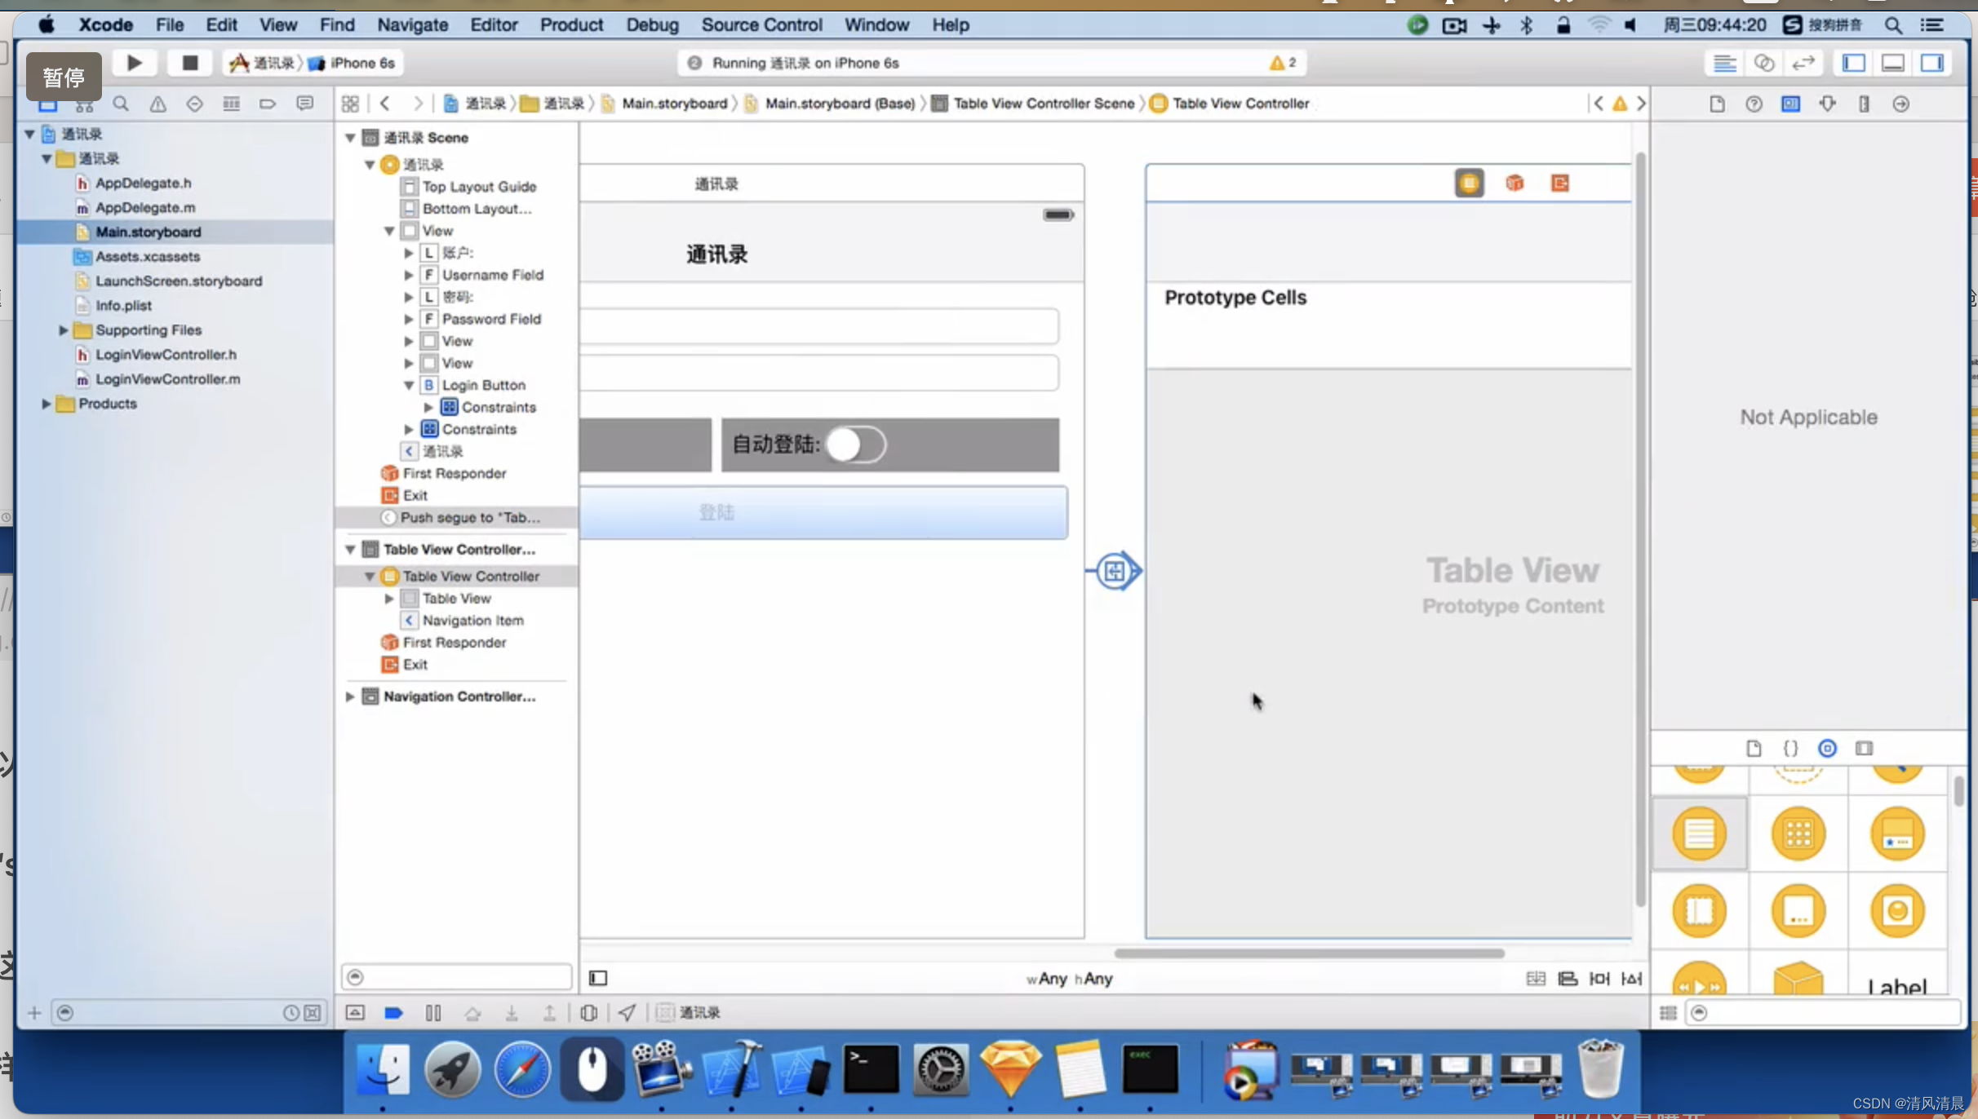Open Terminal from the Dock
Screen dimensions: 1978x1119
coord(871,1068)
